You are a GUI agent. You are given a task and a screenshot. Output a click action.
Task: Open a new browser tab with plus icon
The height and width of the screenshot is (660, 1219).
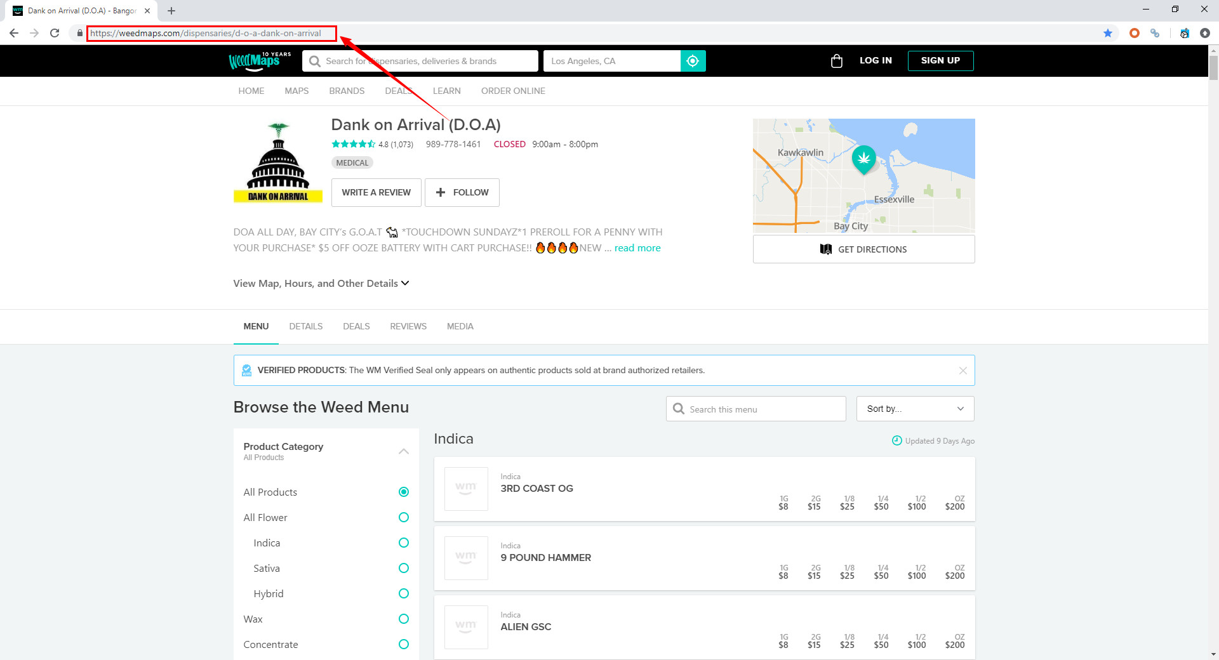tap(171, 11)
